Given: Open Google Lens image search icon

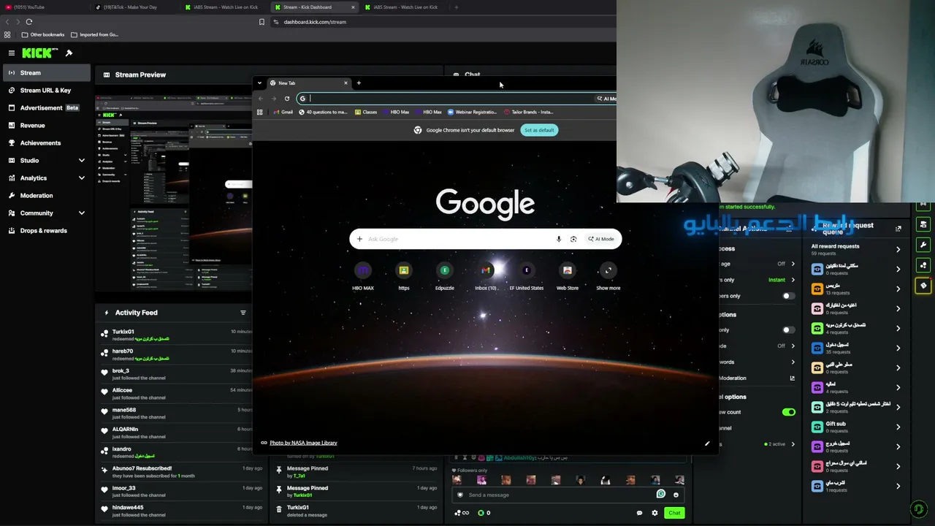Looking at the screenshot, I should tap(573, 239).
